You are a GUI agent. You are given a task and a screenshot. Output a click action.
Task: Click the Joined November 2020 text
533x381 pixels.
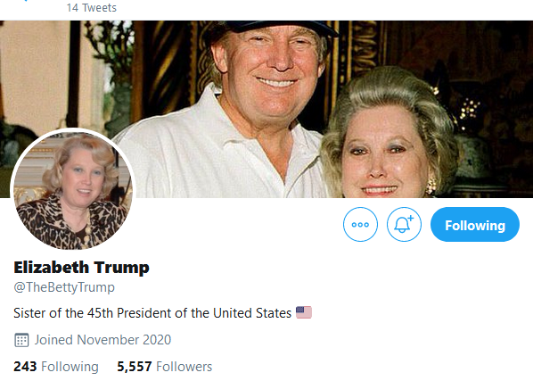(x=102, y=340)
